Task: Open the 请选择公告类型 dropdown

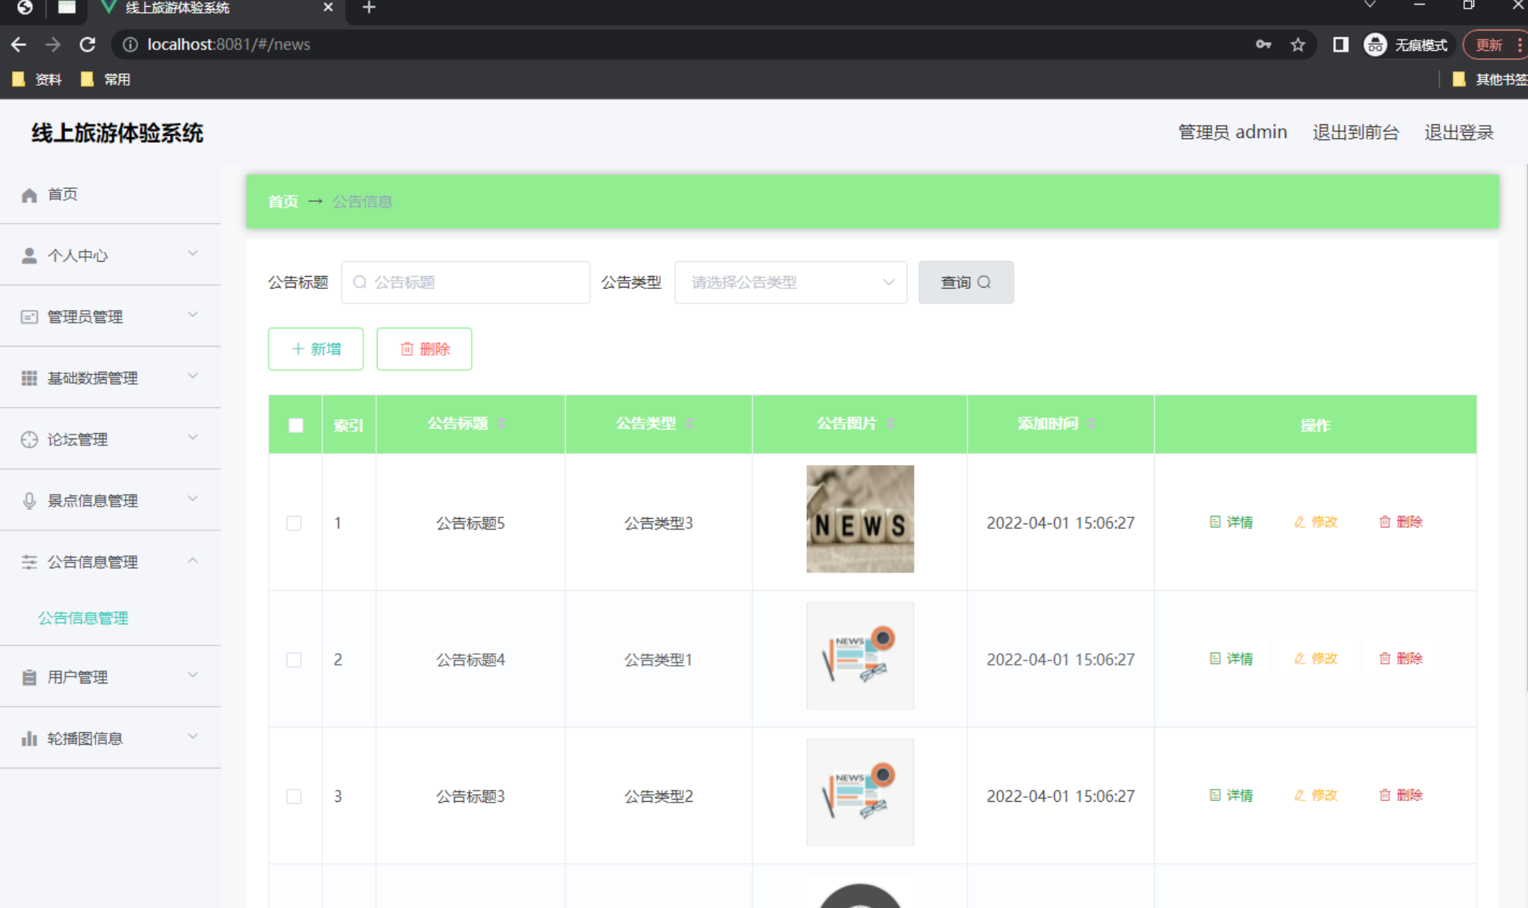Action: (x=790, y=282)
